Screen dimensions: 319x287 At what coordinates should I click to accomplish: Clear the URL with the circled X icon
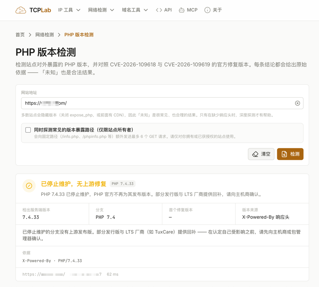pos(297,103)
